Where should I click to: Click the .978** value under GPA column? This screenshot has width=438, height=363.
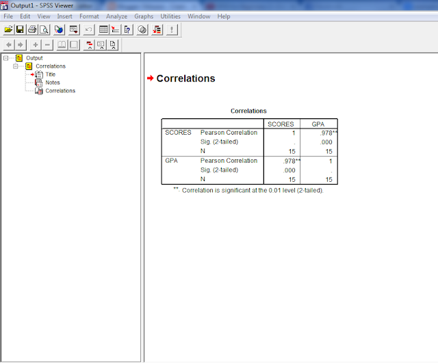coord(328,133)
